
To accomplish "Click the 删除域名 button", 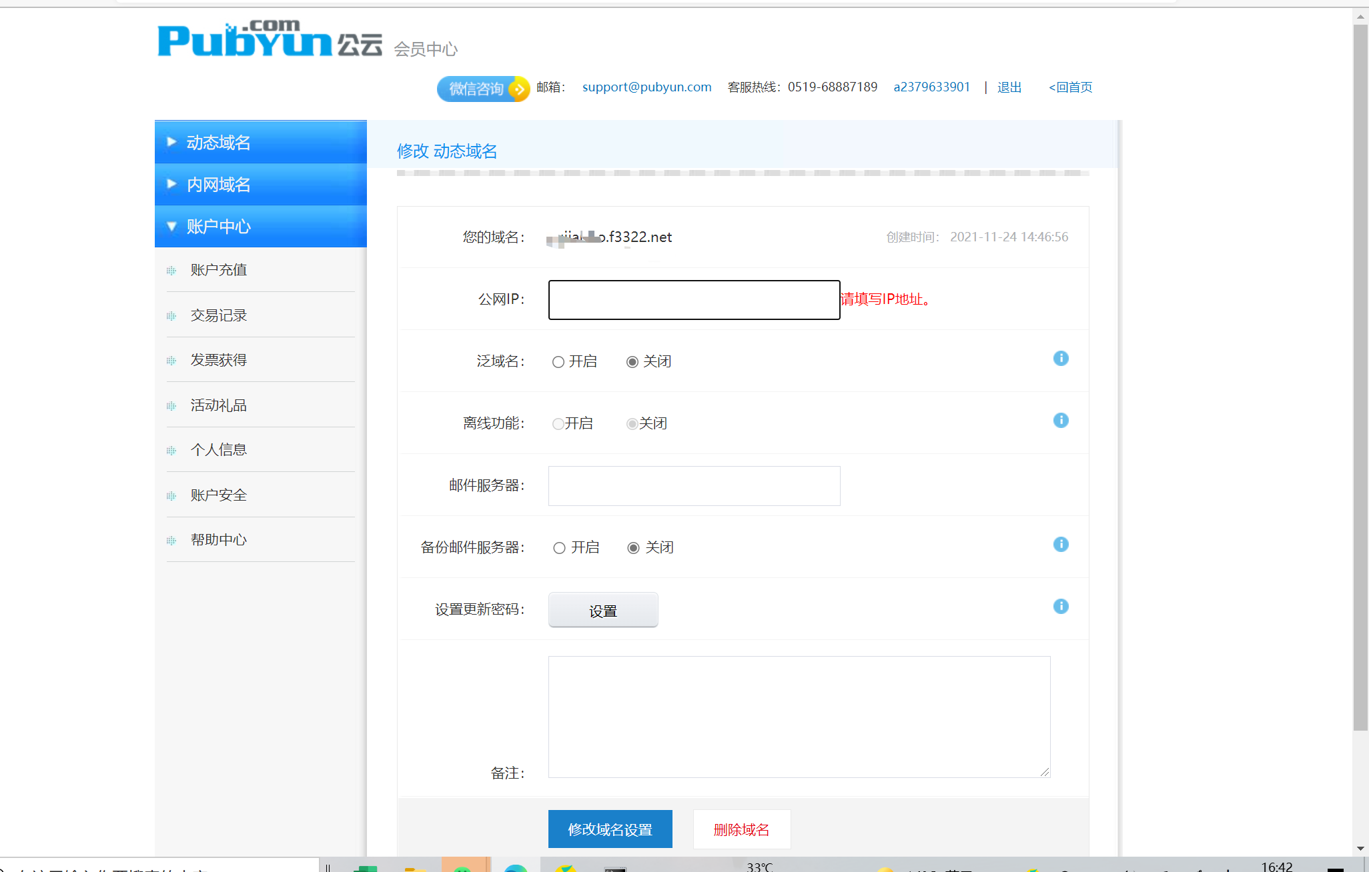I will click(741, 829).
